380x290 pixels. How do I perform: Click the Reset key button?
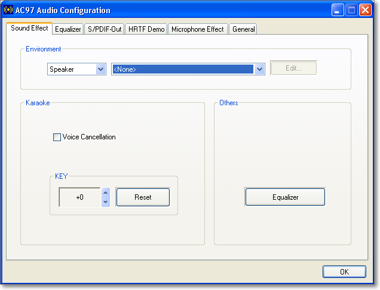tap(143, 197)
